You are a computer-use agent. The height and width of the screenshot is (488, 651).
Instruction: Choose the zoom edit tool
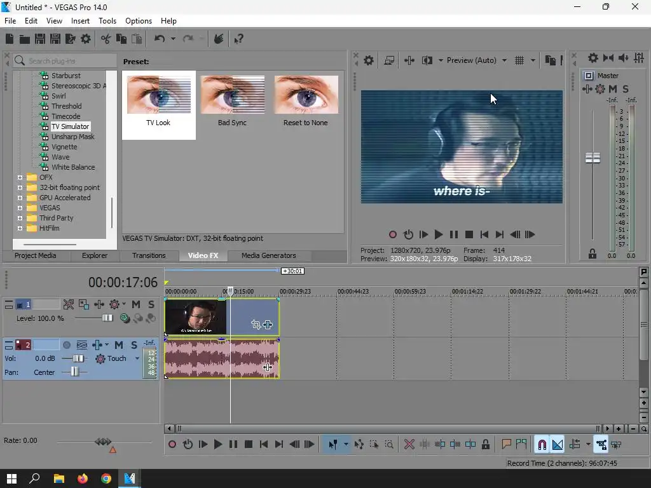tap(389, 444)
